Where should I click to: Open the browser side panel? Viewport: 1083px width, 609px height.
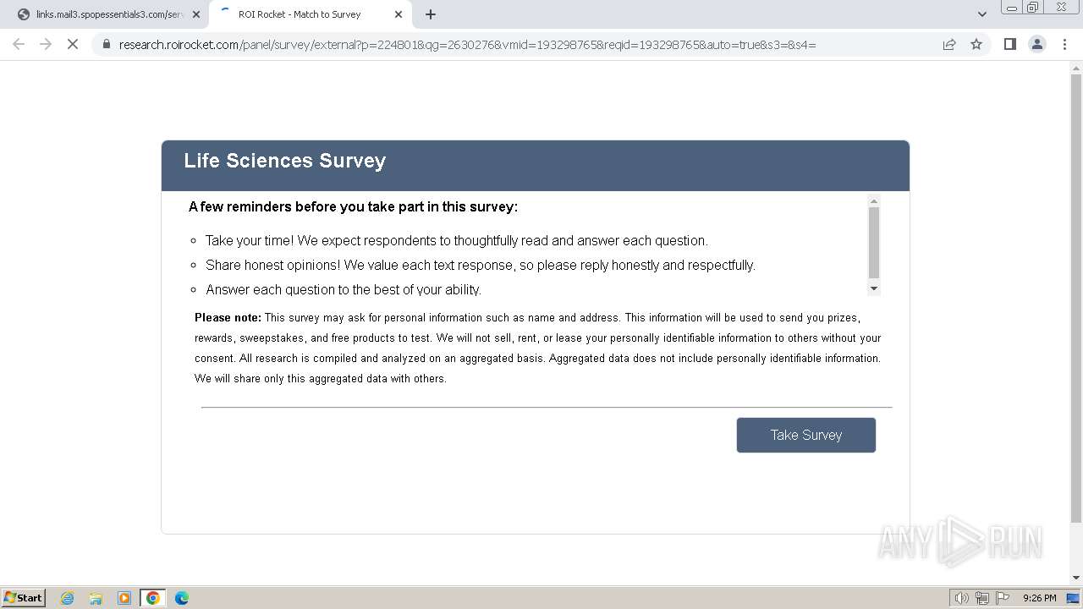pos(1009,44)
